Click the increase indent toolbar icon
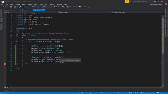Screen dimensions: 168x94 [x=76, y=7]
